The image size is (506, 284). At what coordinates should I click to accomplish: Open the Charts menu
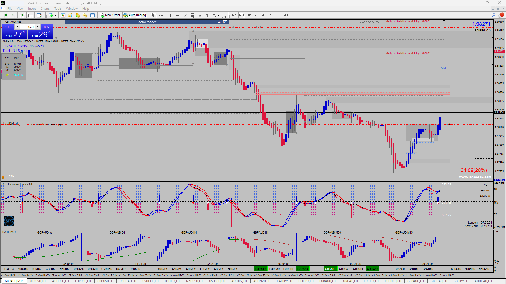[45, 9]
